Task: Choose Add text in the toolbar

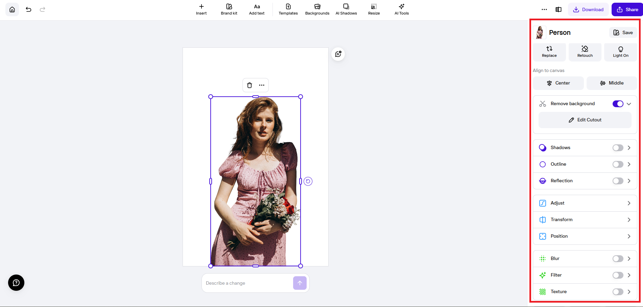Action: tap(257, 9)
